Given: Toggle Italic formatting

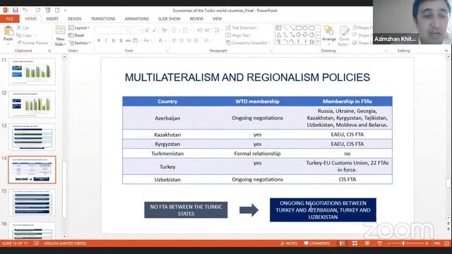Looking at the screenshot, I should coord(106,41).
